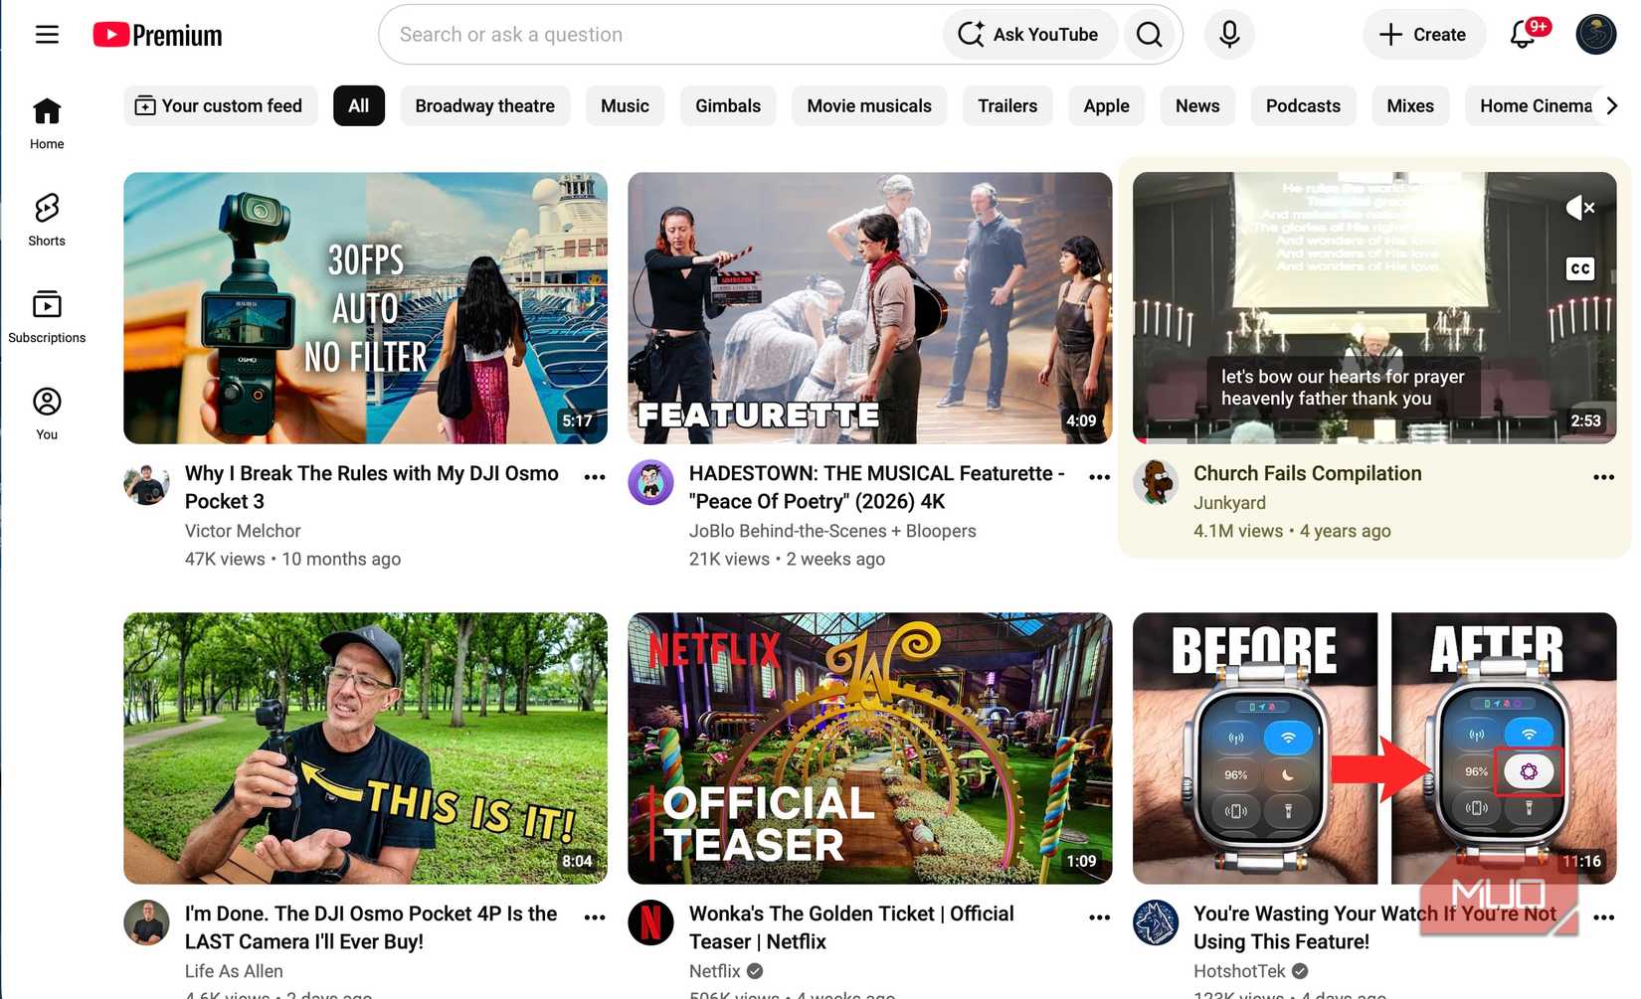The image size is (1641, 999).
Task: Open Subscriptions from the sidebar
Action: tap(47, 316)
